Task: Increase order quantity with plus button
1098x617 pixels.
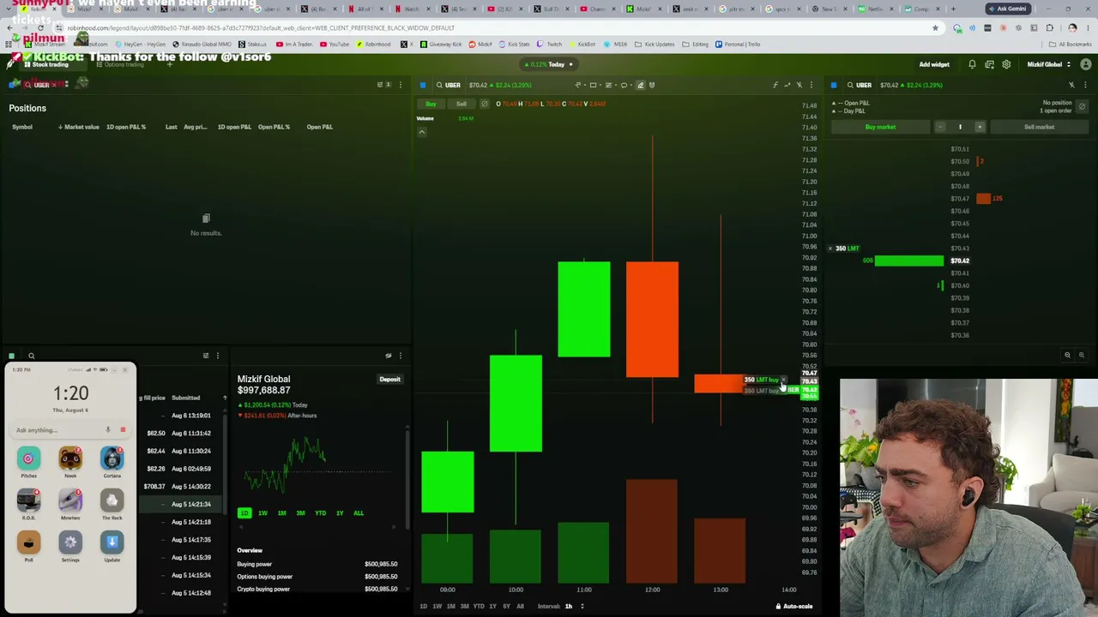Action: (980, 127)
